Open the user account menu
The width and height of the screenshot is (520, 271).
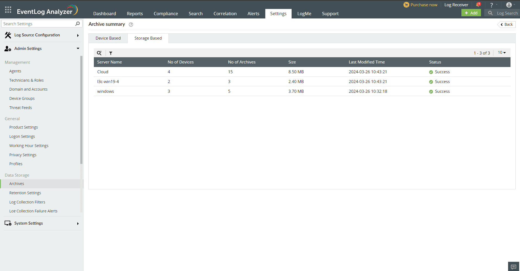[x=509, y=5]
